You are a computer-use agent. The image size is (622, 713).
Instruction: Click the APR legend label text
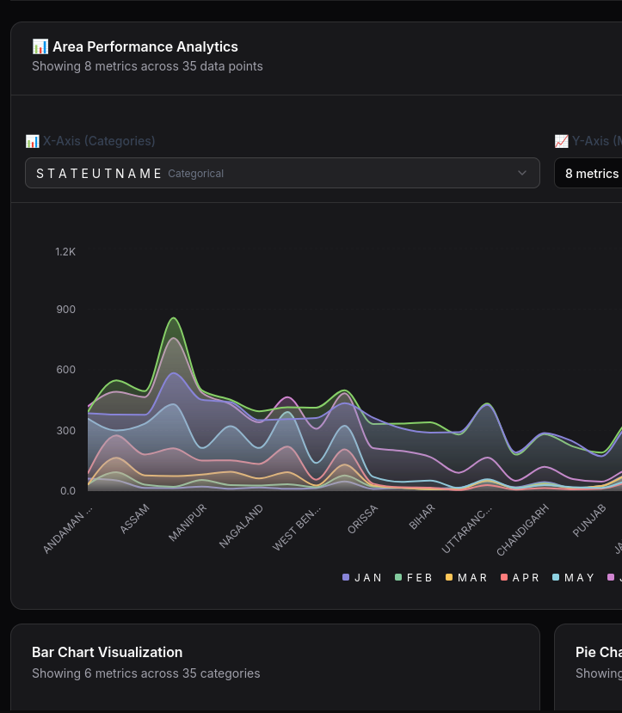click(526, 578)
